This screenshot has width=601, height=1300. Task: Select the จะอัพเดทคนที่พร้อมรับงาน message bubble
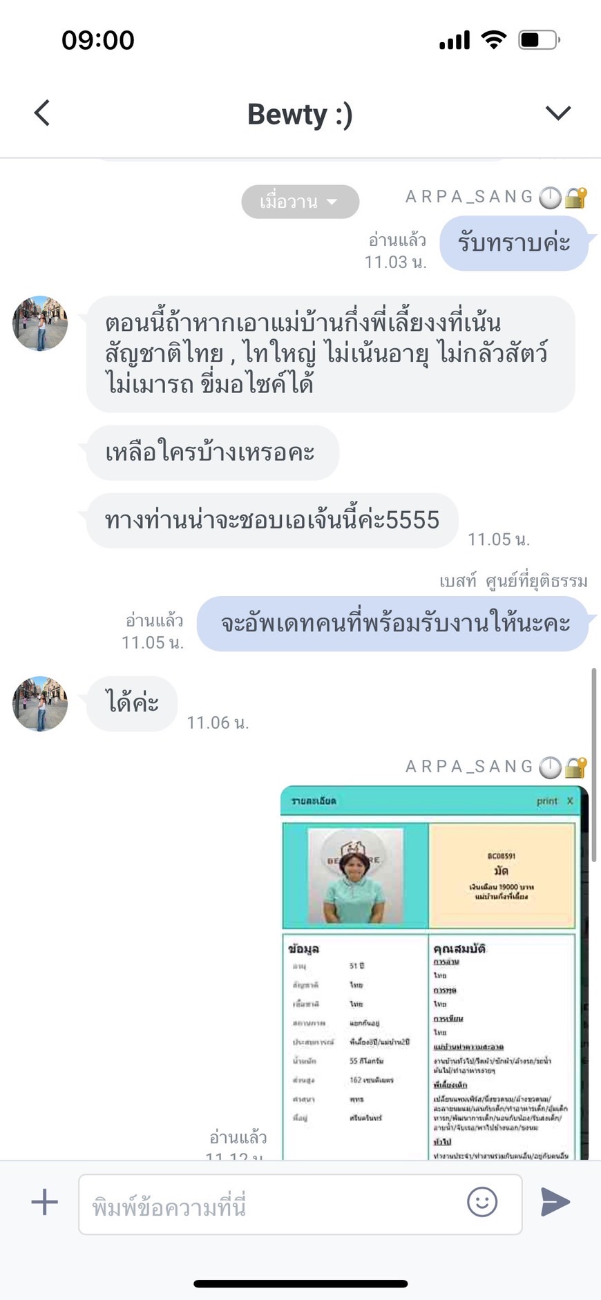392,624
